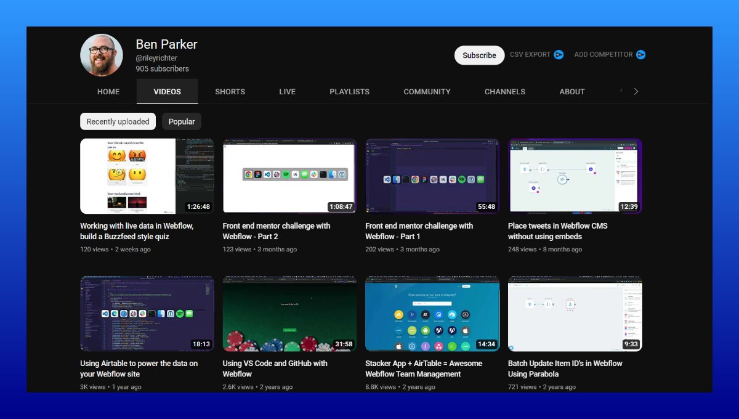Click the blue icon beside ADD COMPETITOR
Screen dimensions: 739x419
tap(640, 54)
